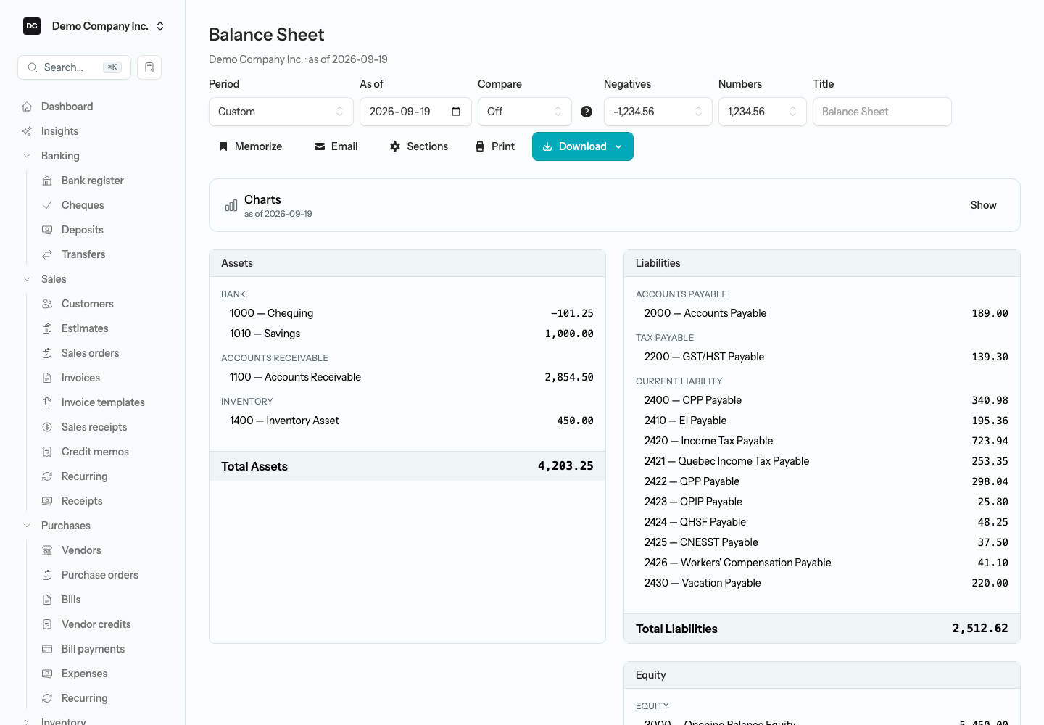Open the Period dropdown set to Custom

click(x=281, y=112)
